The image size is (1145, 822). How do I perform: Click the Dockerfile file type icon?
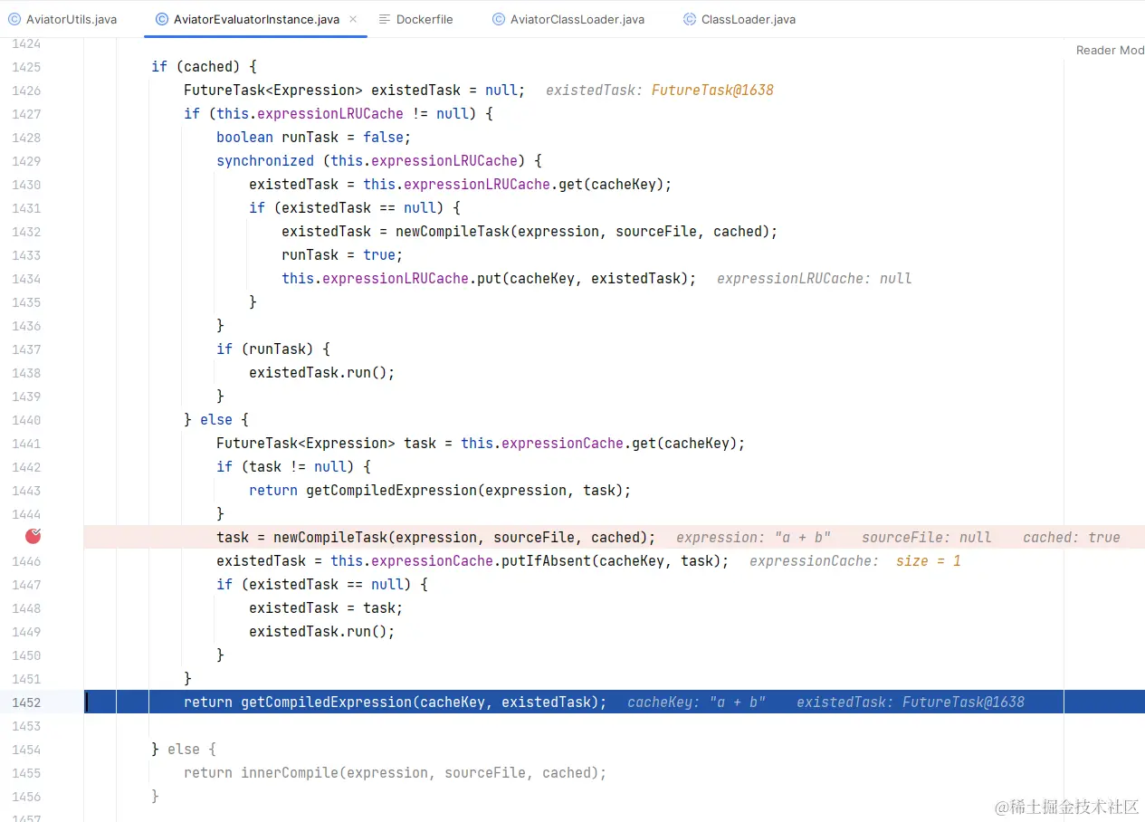[385, 19]
